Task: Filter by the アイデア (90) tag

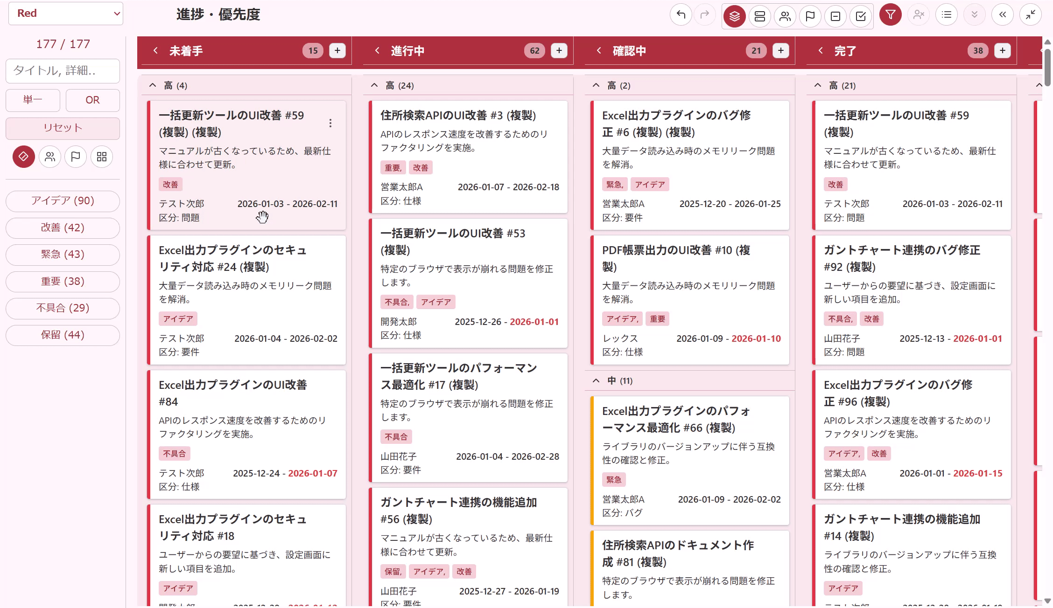Action: [63, 201]
